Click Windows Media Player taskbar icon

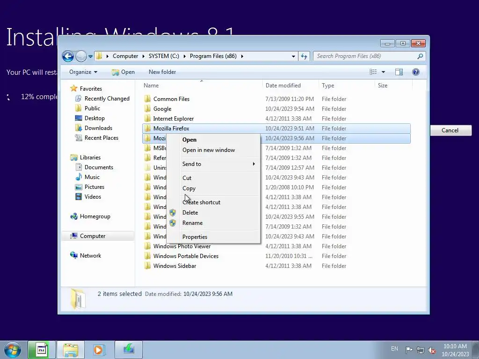click(99, 350)
